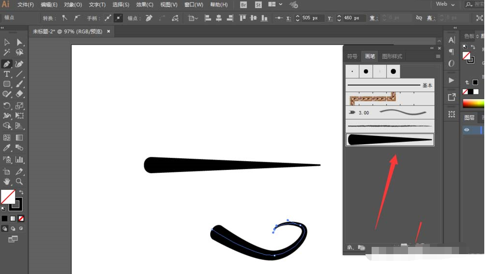Switch to the 符号 tab

click(x=352, y=57)
